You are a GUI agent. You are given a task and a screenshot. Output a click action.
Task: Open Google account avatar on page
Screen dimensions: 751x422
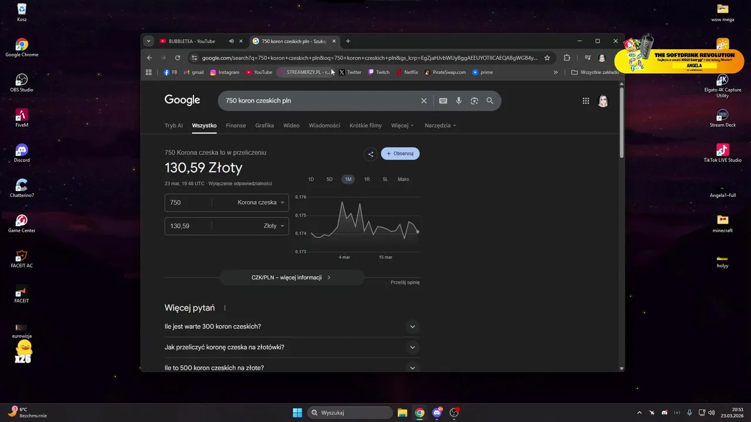603,101
